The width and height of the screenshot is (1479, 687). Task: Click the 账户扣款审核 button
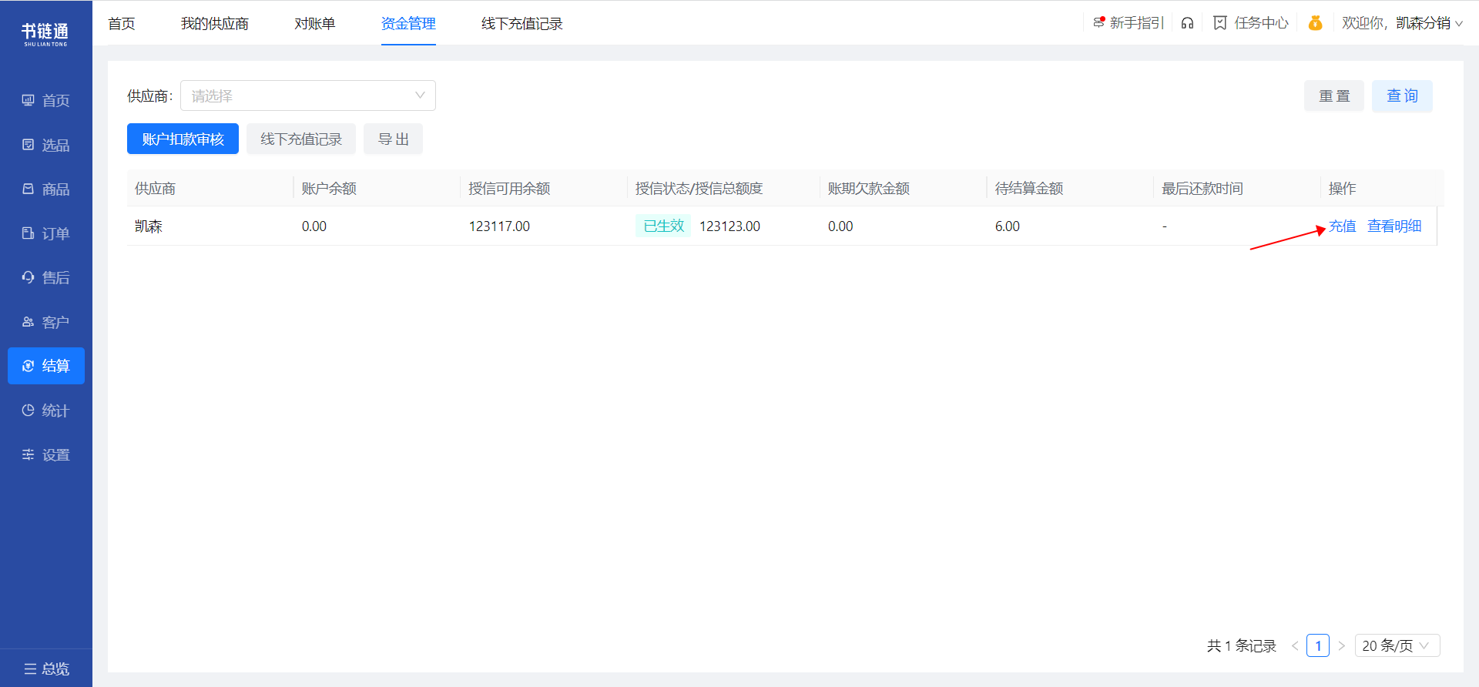tap(183, 139)
